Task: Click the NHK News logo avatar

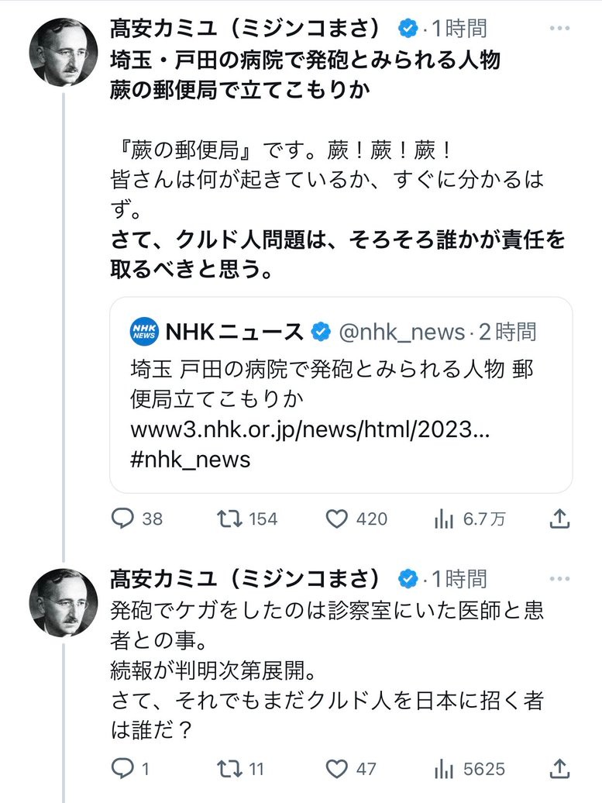Action: point(145,332)
